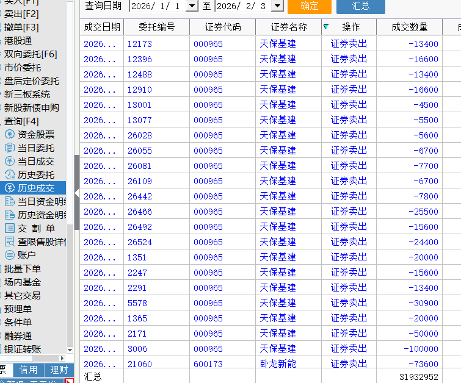This screenshot has width=461, height=383.
Task: Open 查限售股详情 search icon
Action: 10,242
